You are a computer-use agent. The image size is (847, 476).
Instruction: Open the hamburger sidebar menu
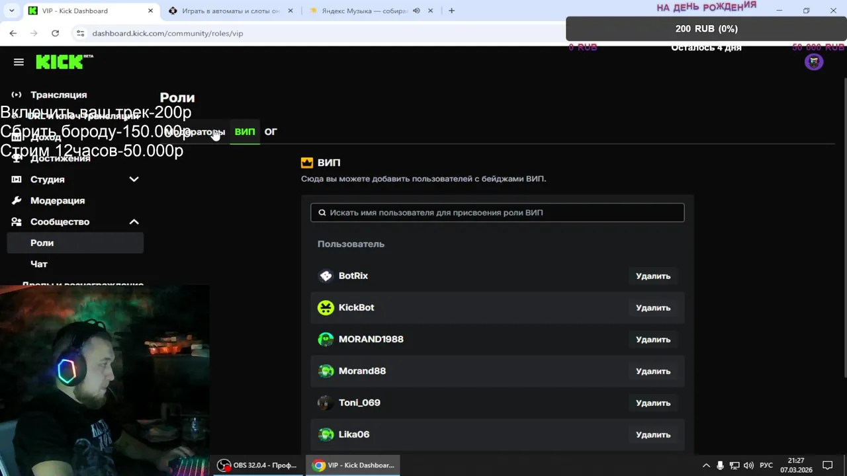coord(19,62)
